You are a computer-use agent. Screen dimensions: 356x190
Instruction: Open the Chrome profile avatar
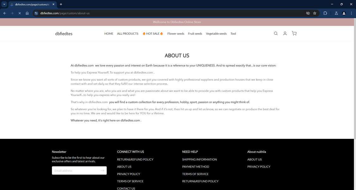click(x=344, y=13)
